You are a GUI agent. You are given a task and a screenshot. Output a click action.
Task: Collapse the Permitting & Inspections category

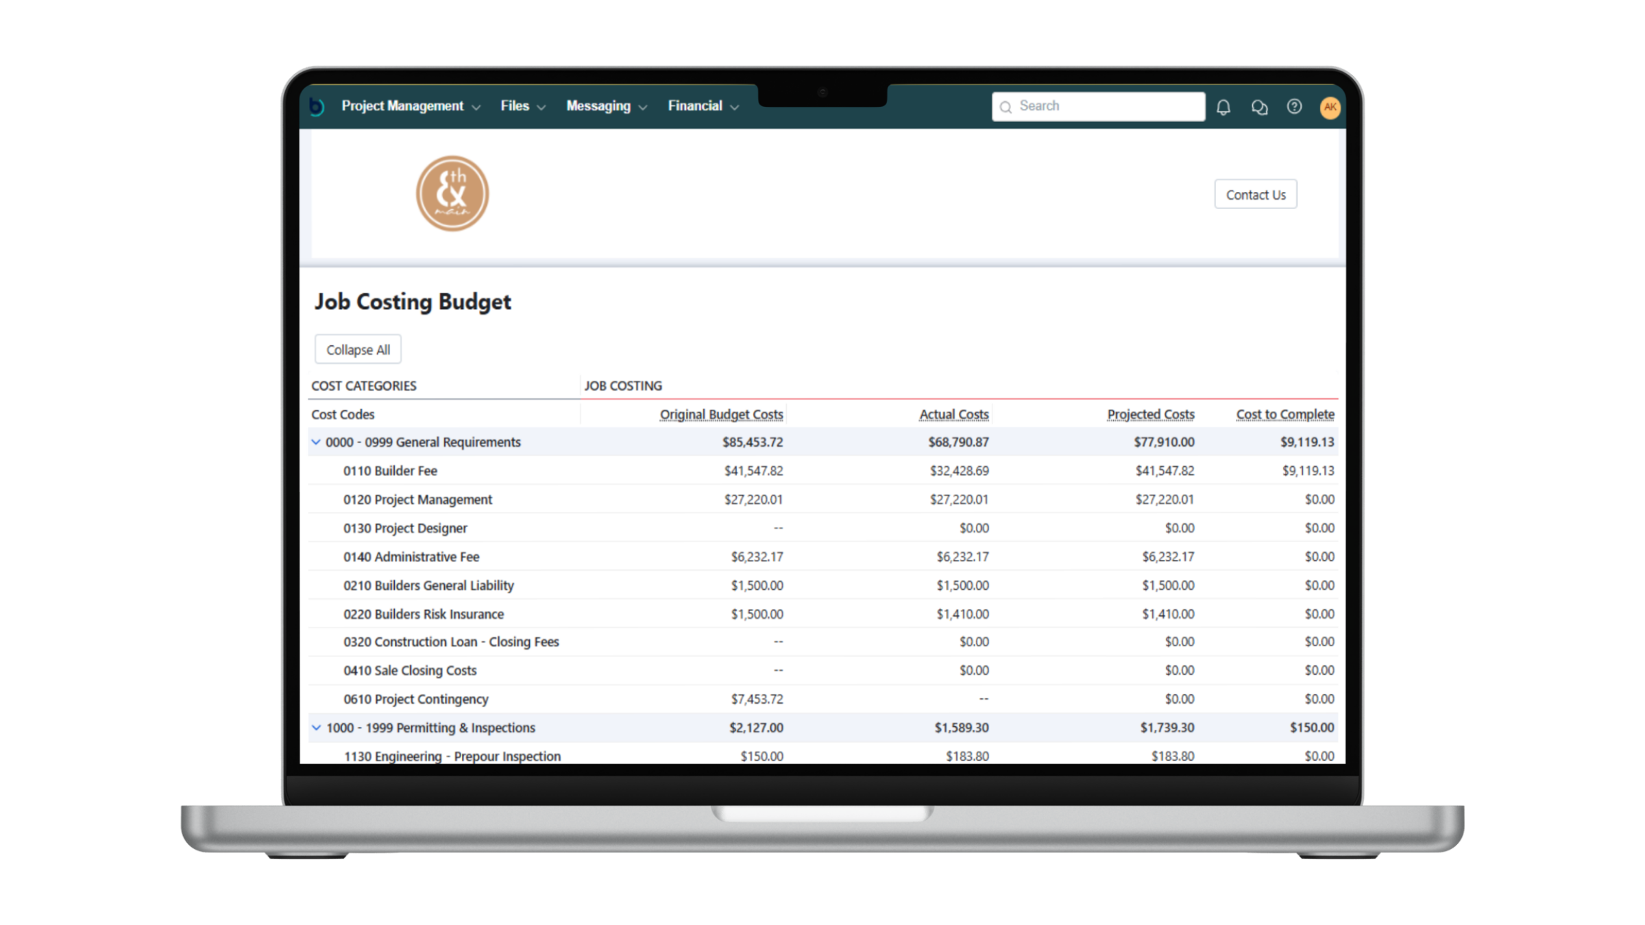point(316,728)
